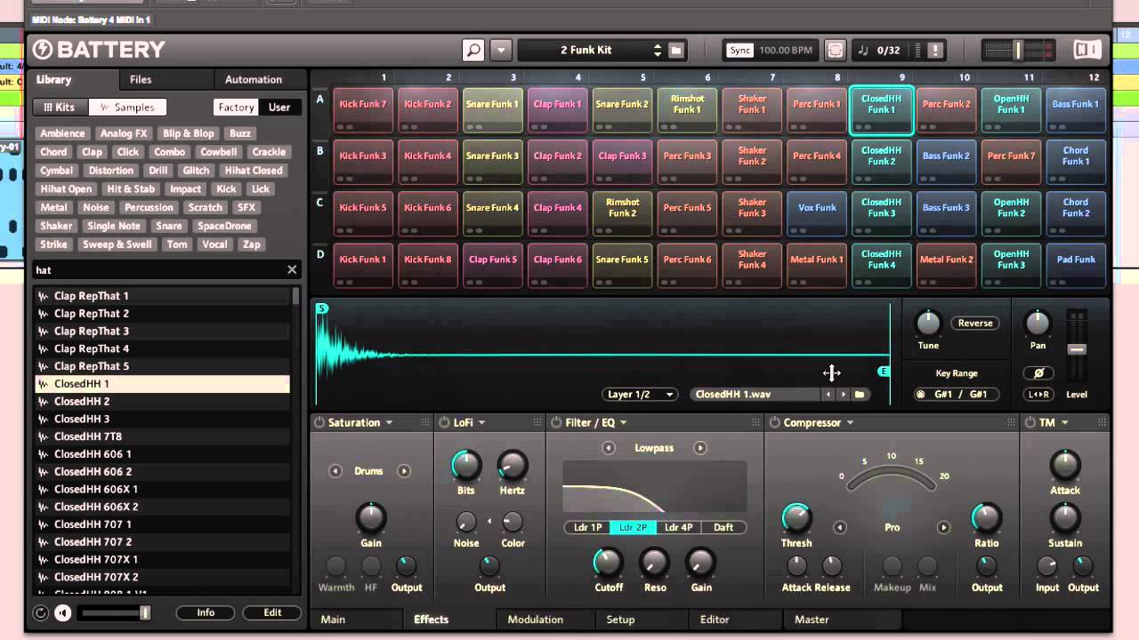
Task: Adjust the Level fader on the right
Action: (1078, 347)
